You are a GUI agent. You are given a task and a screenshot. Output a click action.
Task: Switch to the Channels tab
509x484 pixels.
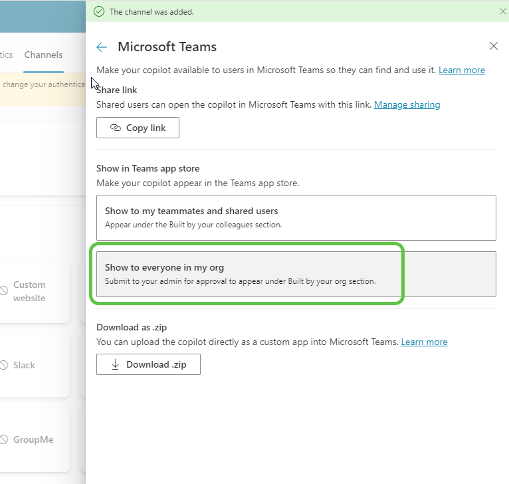43,55
